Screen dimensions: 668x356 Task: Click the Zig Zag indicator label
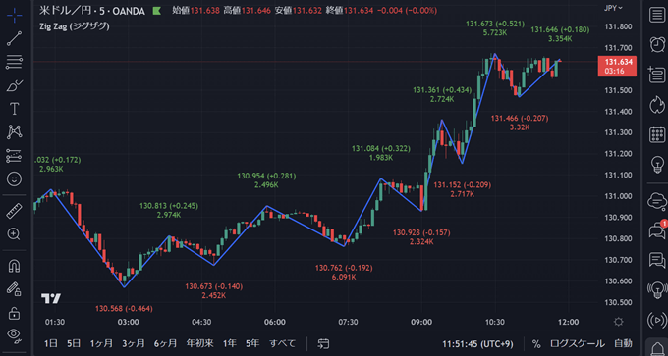74,26
